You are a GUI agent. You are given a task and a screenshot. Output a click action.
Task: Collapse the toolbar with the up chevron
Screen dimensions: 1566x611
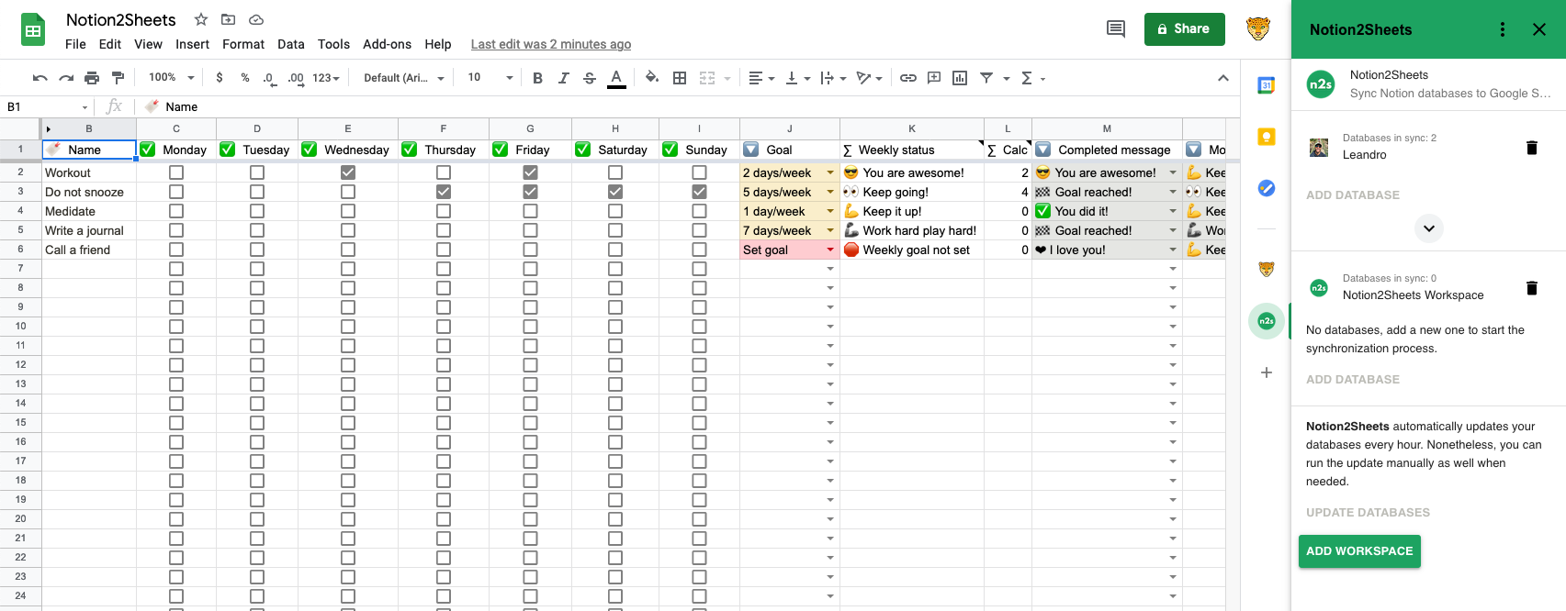(x=1223, y=78)
